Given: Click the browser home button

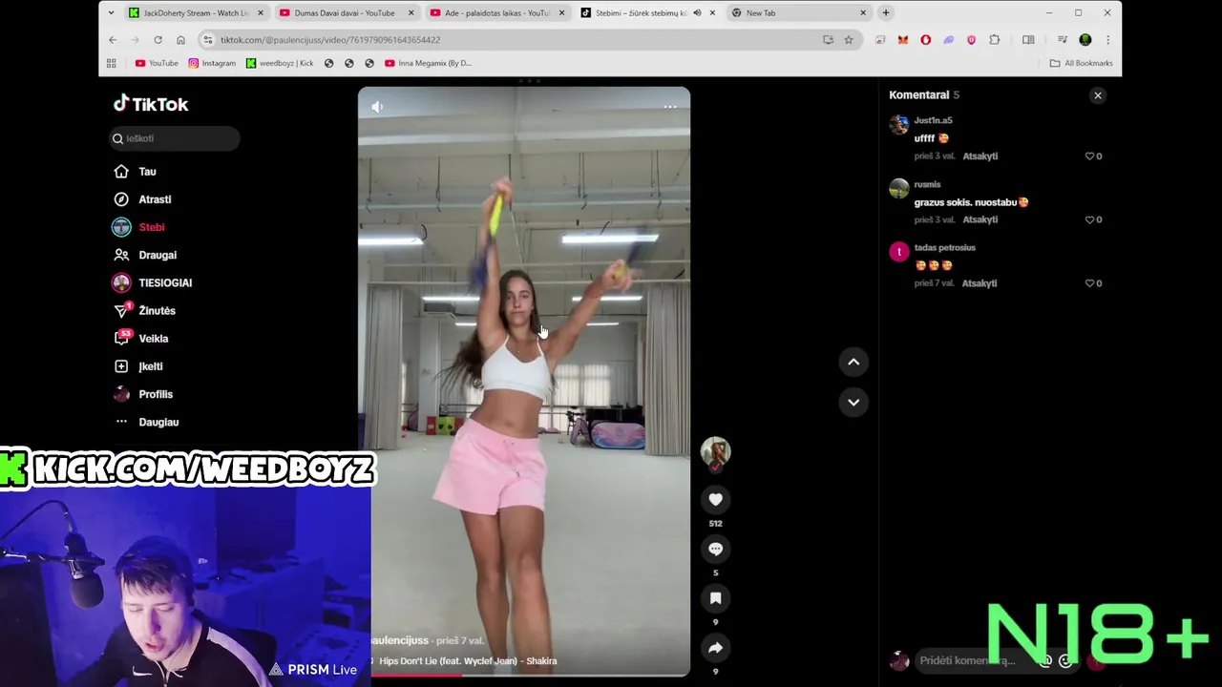Looking at the screenshot, I should pos(180,40).
